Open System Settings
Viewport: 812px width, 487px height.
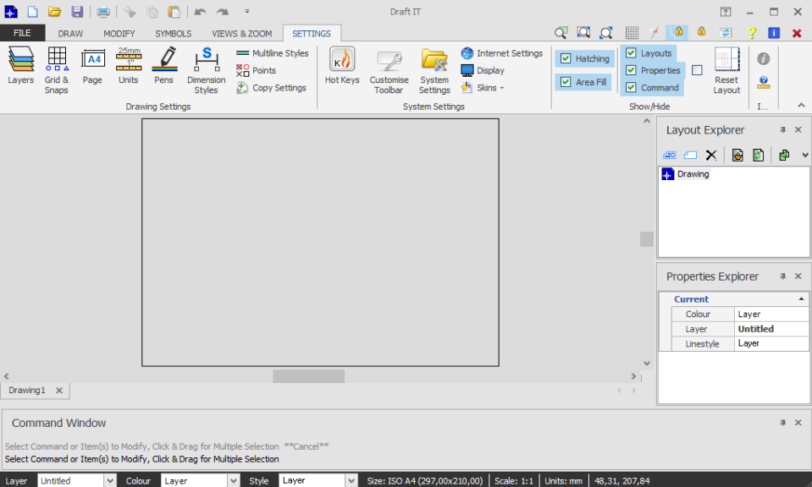[434, 70]
